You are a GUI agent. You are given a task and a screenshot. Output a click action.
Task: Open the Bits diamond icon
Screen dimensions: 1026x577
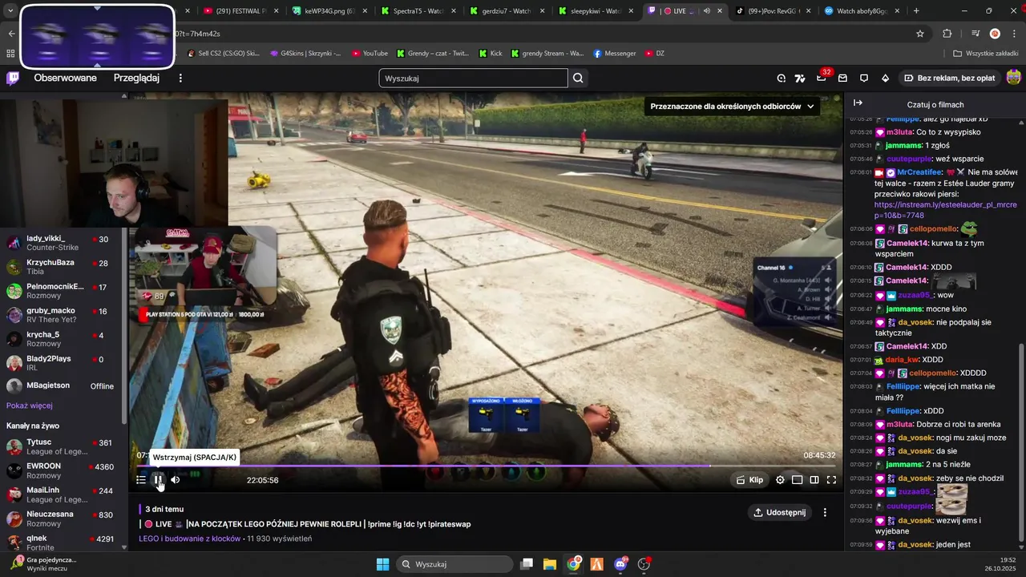tap(885, 78)
